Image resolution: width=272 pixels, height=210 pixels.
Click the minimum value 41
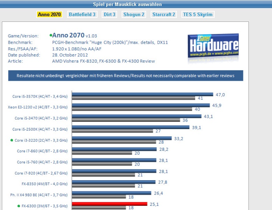200,98
